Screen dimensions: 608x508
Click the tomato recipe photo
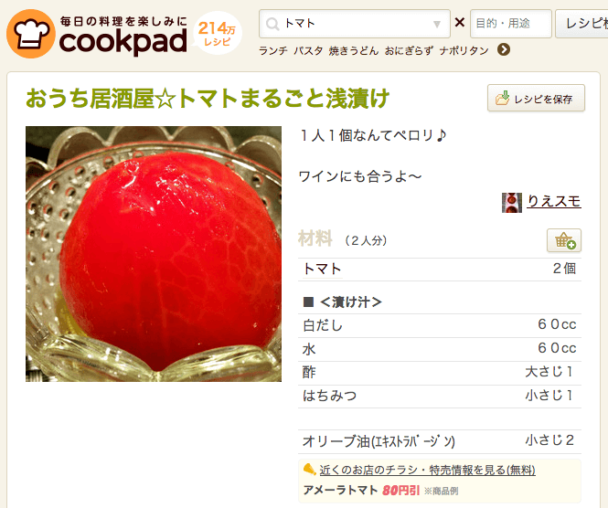coord(154,254)
